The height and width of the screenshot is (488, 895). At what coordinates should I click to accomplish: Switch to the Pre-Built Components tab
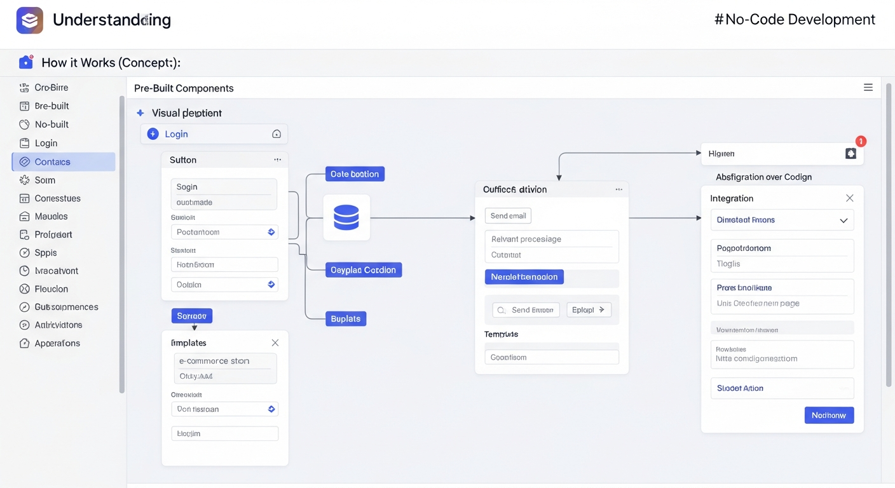tap(183, 88)
